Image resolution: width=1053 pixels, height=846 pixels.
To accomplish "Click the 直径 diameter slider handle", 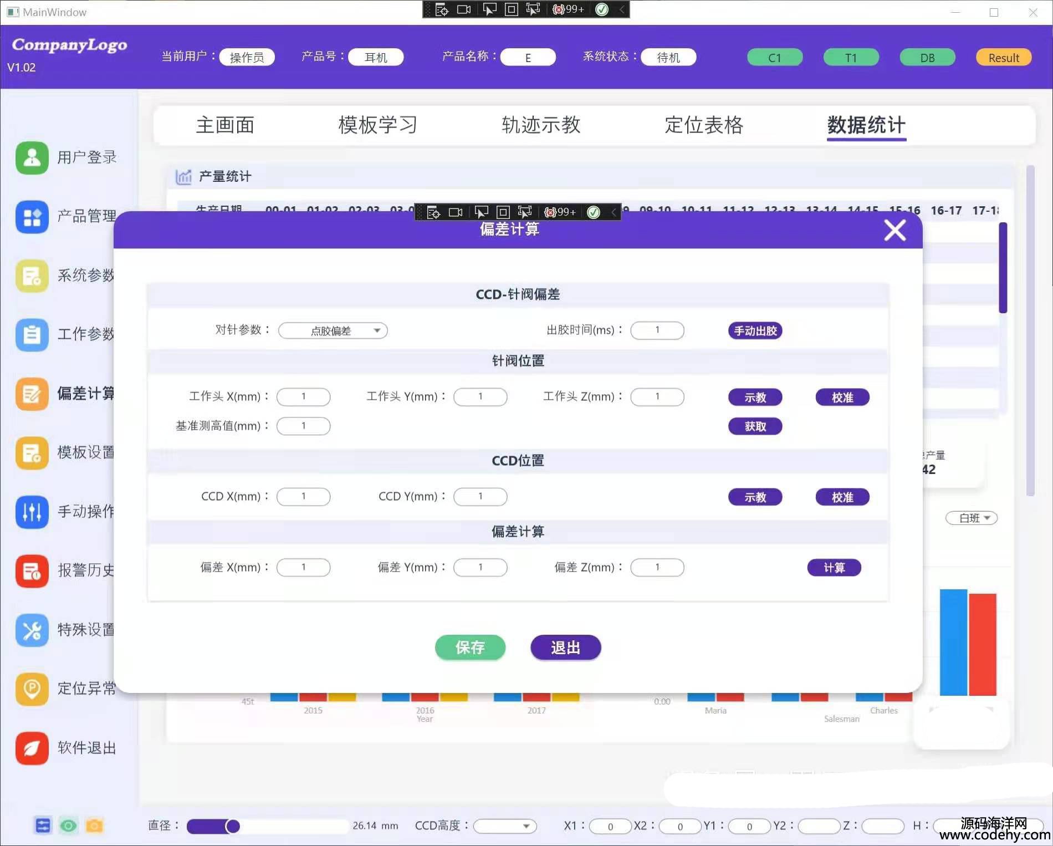I will [x=233, y=826].
